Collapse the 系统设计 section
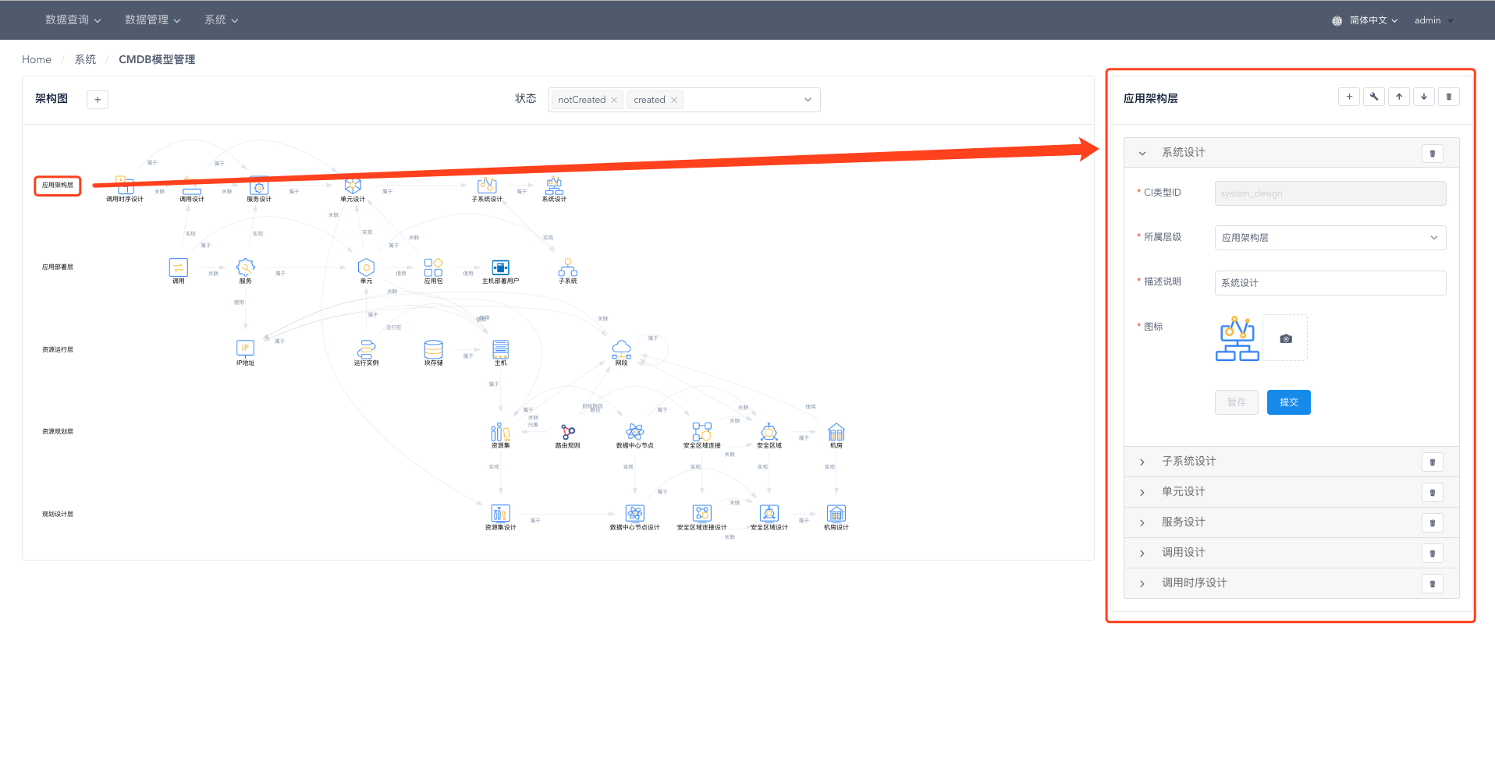Screen dimensions: 1495x761 point(1142,153)
